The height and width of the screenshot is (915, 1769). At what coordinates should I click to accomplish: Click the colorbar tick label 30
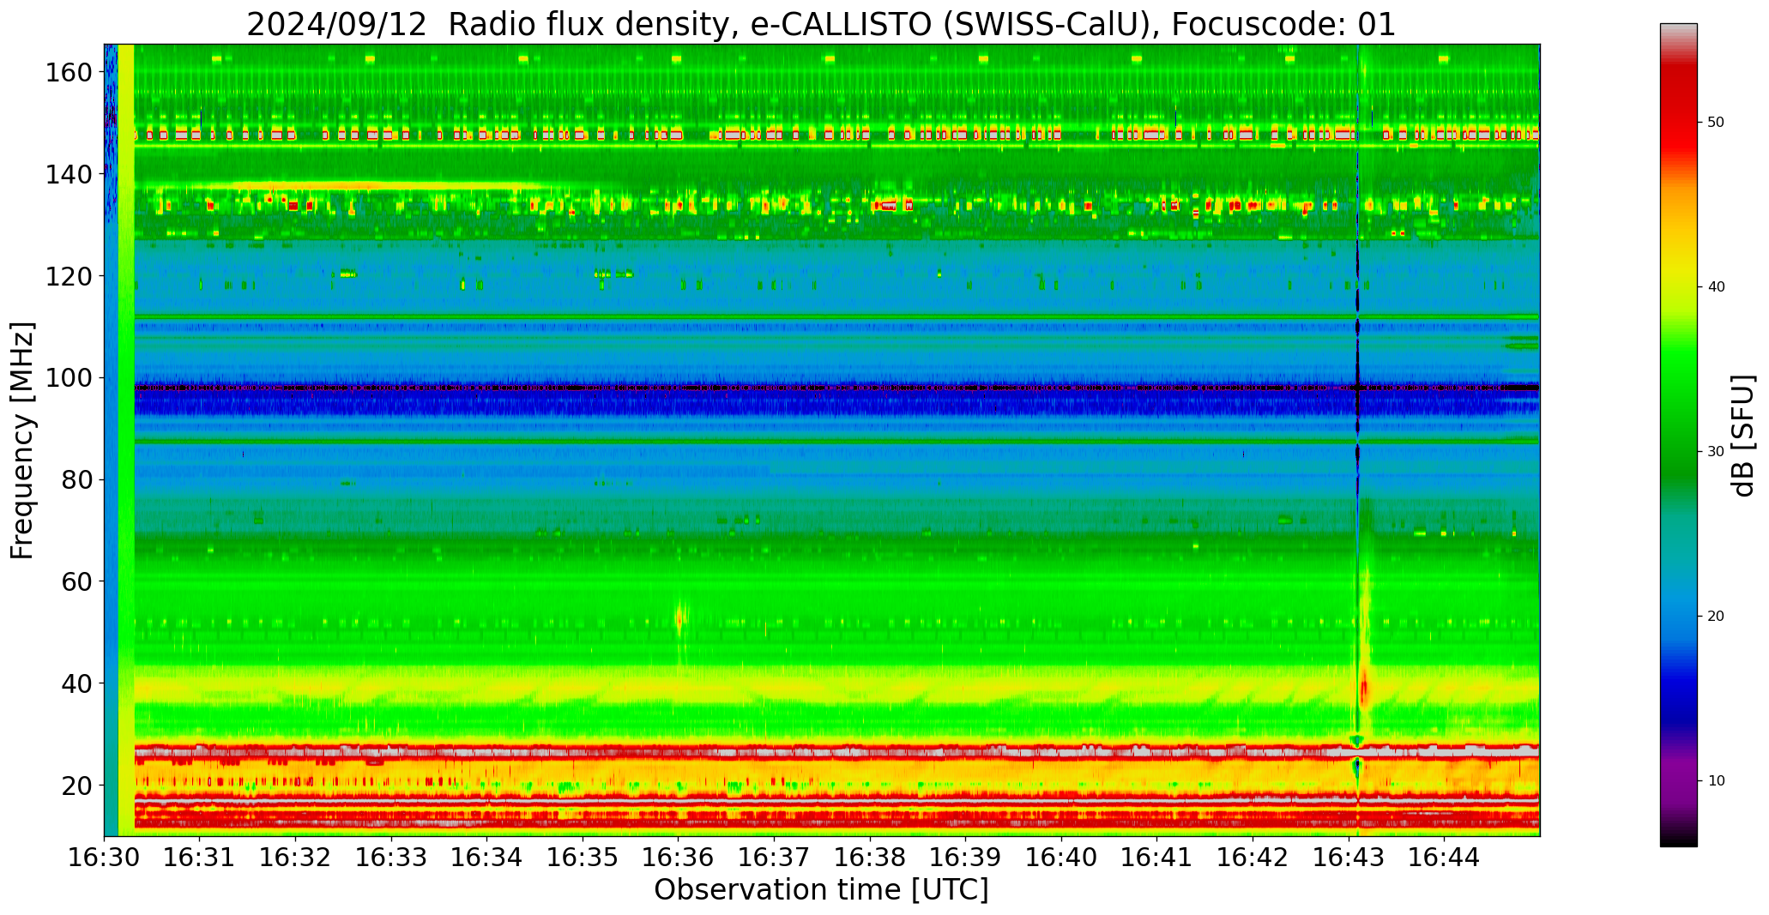coord(1716,452)
